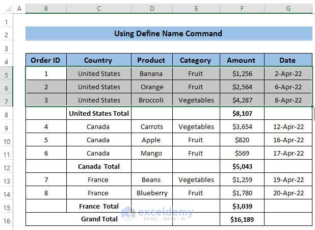Click the 'Blueberry' product cell
Screen dimensions: 315x230
click(x=152, y=193)
